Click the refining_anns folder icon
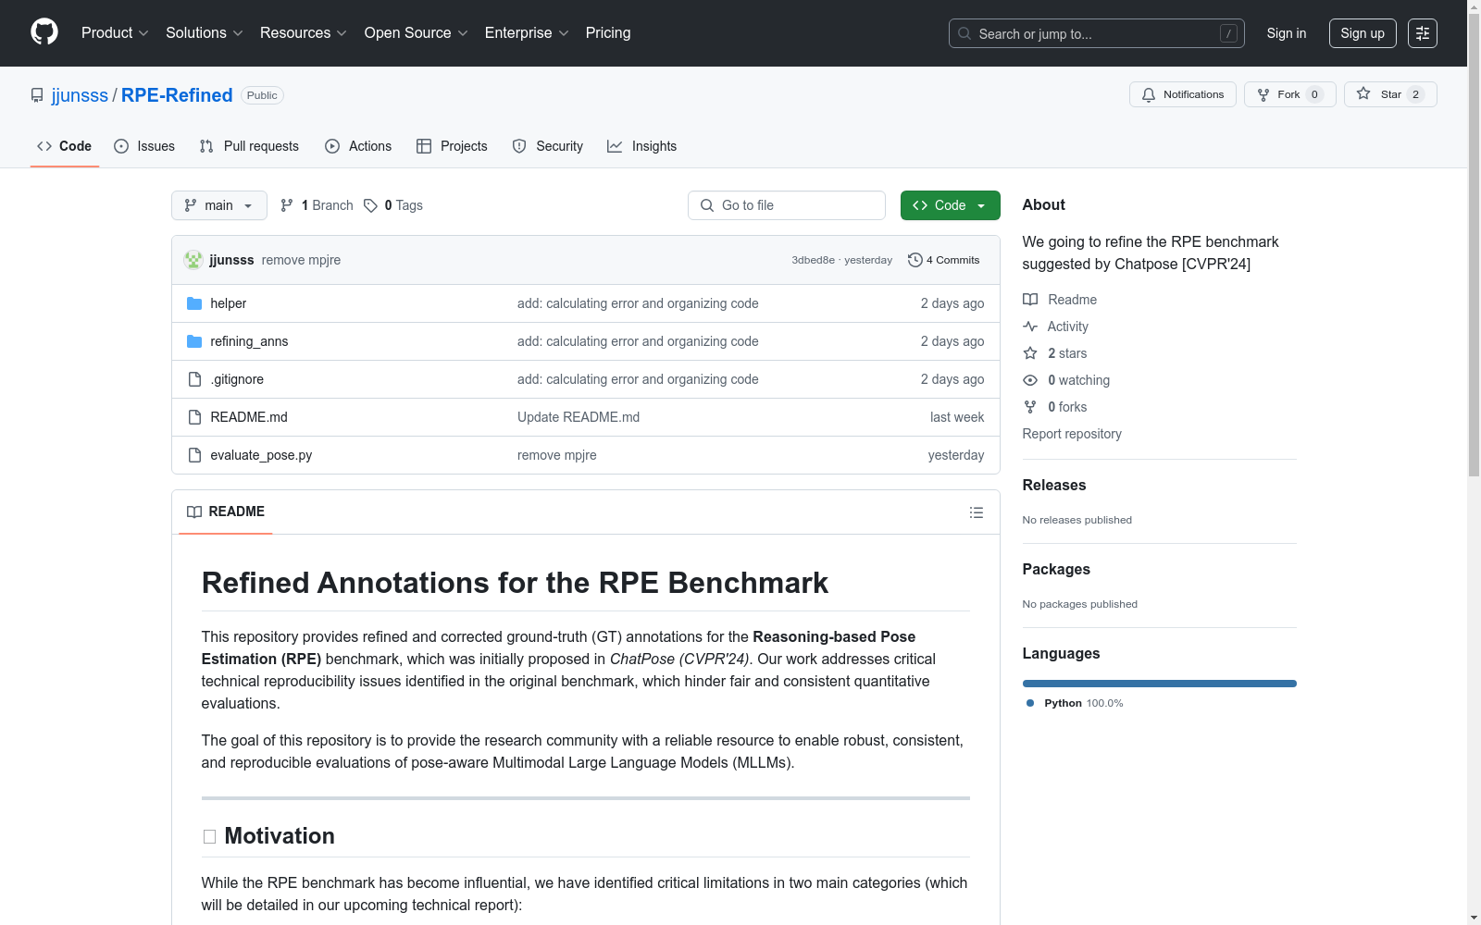1481x925 pixels. (x=194, y=341)
